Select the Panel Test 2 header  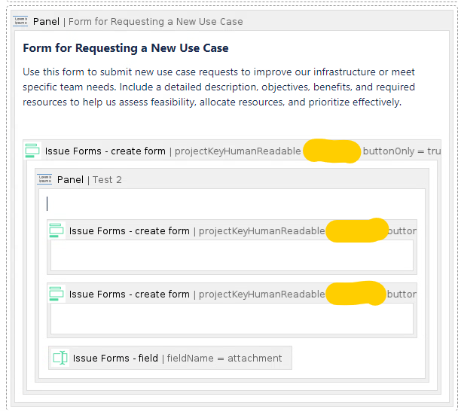click(x=232, y=179)
